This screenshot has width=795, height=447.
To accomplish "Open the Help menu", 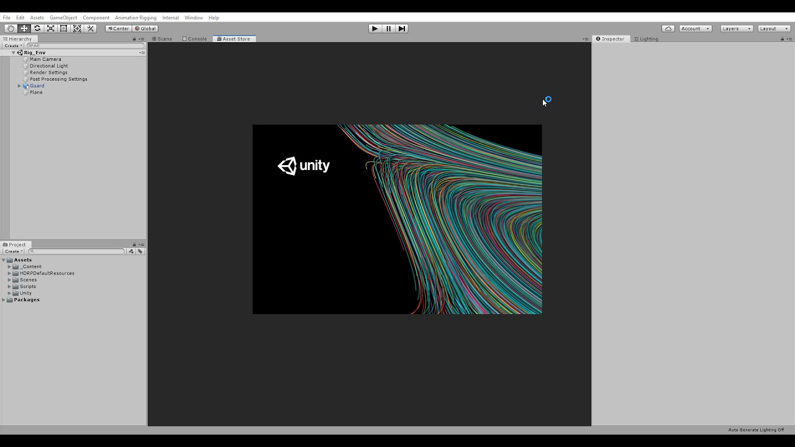I will click(x=214, y=18).
